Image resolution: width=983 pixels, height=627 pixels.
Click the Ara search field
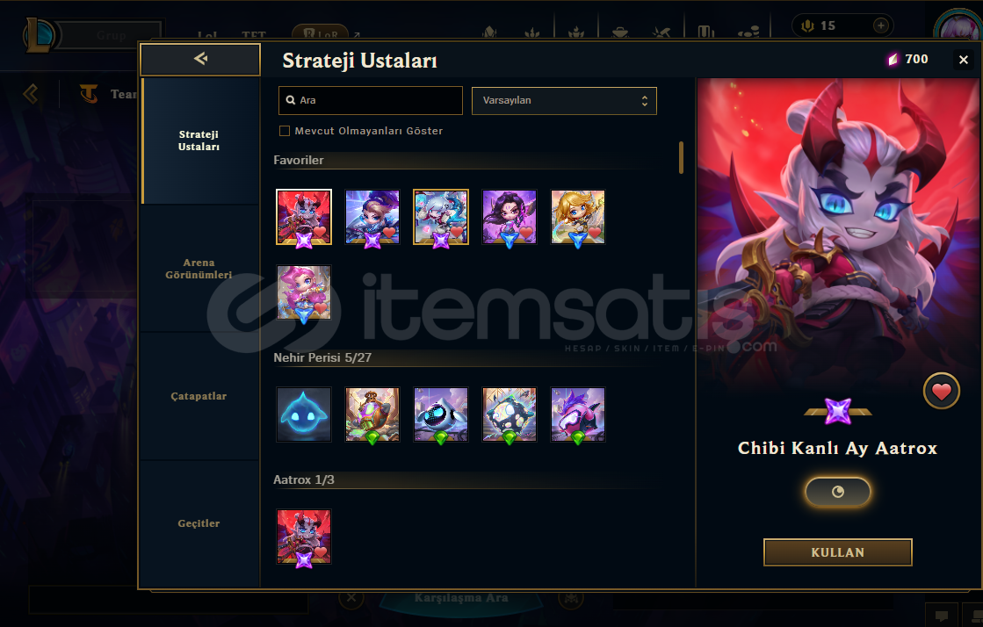[371, 100]
